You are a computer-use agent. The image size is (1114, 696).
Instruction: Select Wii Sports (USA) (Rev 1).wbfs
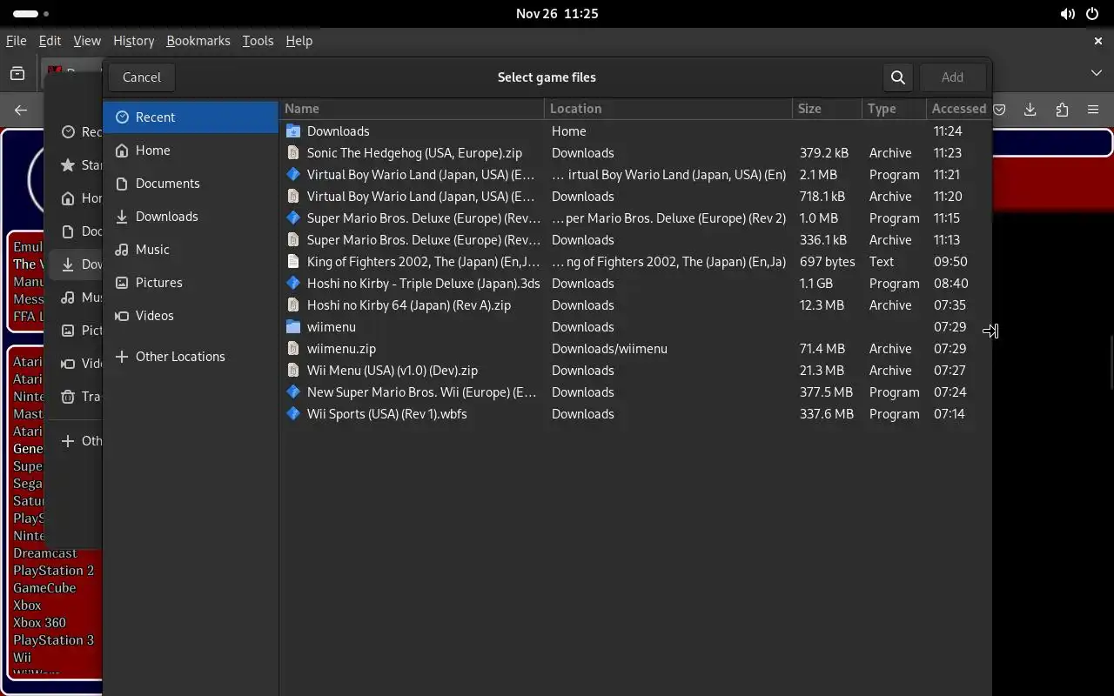coord(635,413)
